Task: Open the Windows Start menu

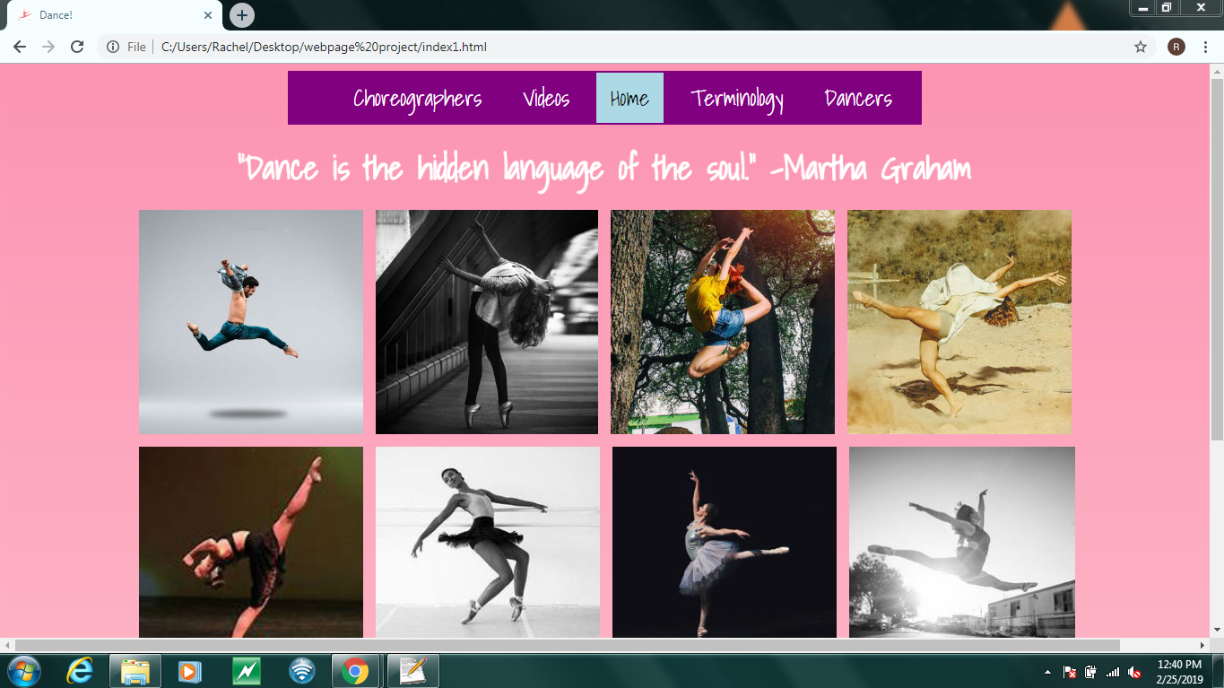Action: (x=23, y=671)
